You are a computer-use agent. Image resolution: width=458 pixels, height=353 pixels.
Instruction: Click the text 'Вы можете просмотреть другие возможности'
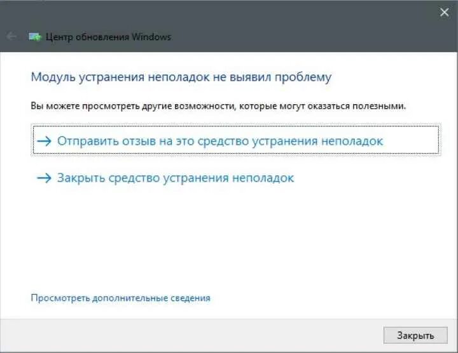(x=133, y=106)
